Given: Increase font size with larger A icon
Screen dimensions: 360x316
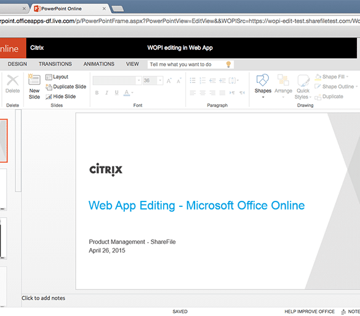Looking at the screenshot, I should [x=169, y=81].
